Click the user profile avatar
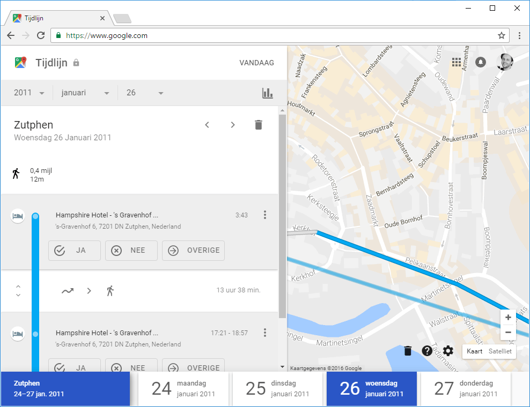 click(x=505, y=62)
